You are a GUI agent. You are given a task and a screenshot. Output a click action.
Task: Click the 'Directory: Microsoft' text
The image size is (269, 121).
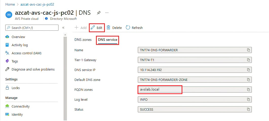coord(63,19)
